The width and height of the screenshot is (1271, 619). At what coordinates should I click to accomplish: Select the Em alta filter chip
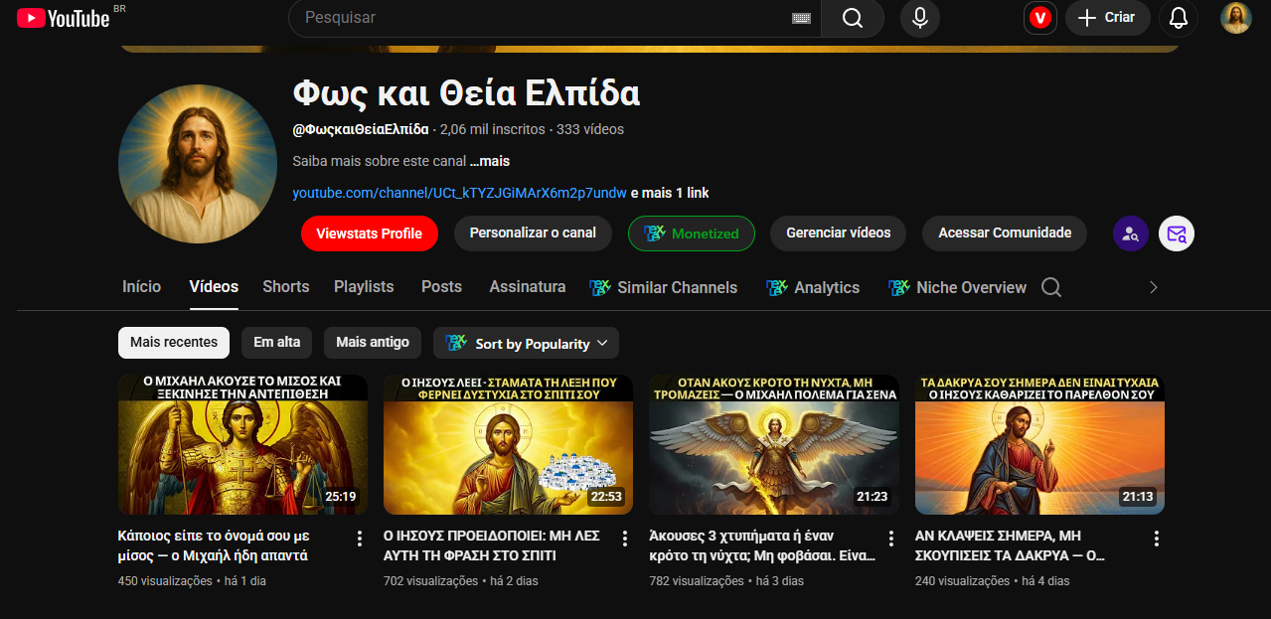pos(276,342)
